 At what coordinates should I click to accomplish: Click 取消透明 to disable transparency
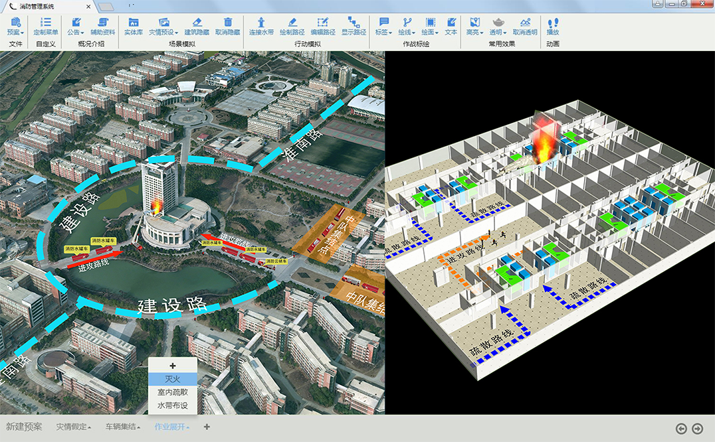point(524,26)
